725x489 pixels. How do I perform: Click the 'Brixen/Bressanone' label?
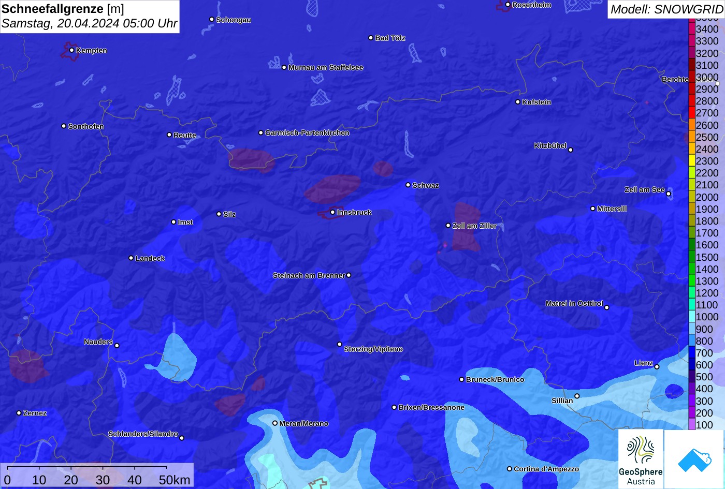(431, 408)
